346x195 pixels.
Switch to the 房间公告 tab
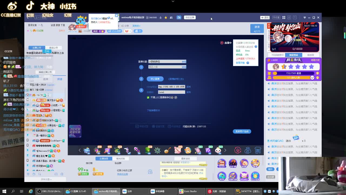click(x=54, y=48)
